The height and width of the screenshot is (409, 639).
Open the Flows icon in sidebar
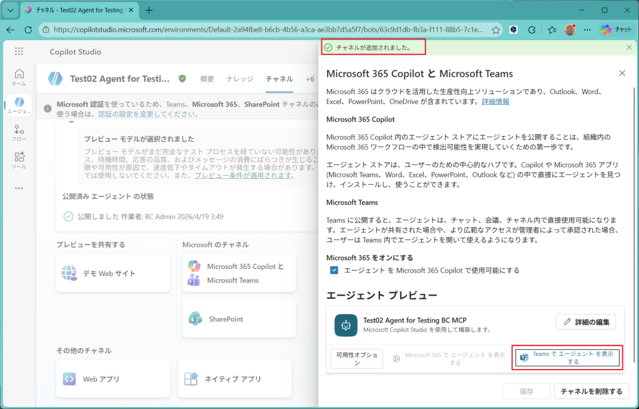[19, 133]
